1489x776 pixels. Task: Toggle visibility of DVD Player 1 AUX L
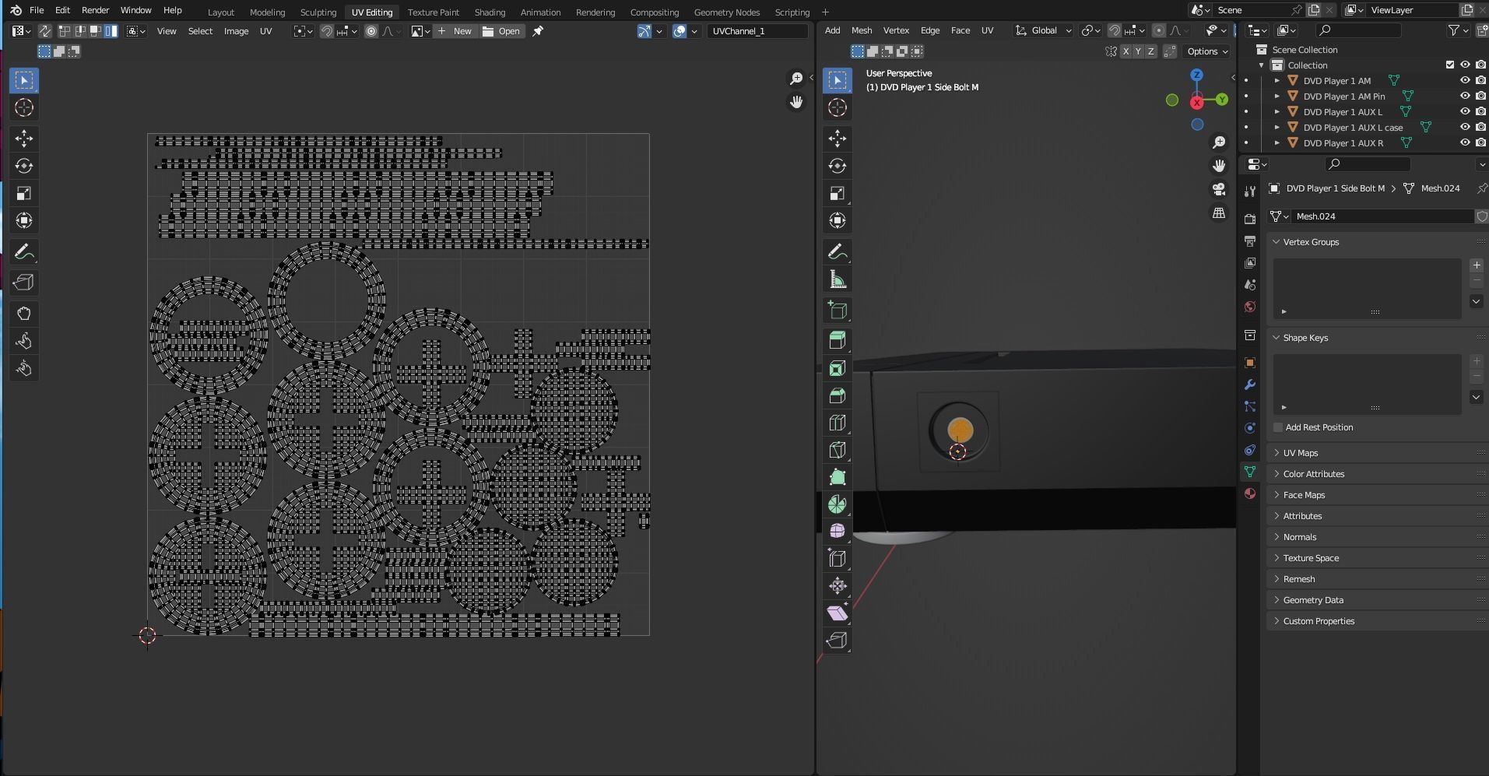[x=1465, y=111]
